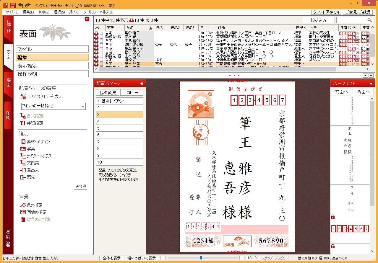The image size is (378, 263).
Task: Click the 名称変更 rename button
Action: coord(108,92)
